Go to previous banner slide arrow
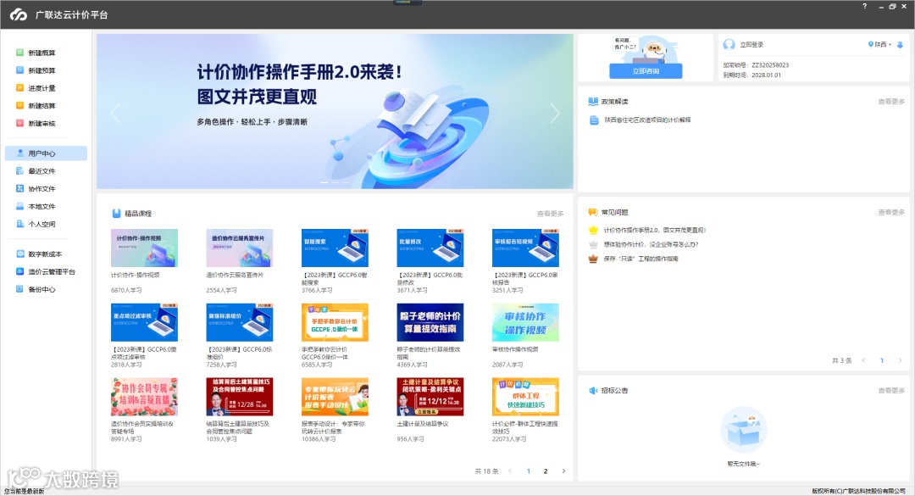 pos(115,113)
